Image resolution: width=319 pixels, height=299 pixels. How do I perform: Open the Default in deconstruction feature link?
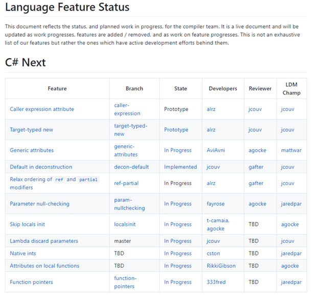click(x=41, y=167)
